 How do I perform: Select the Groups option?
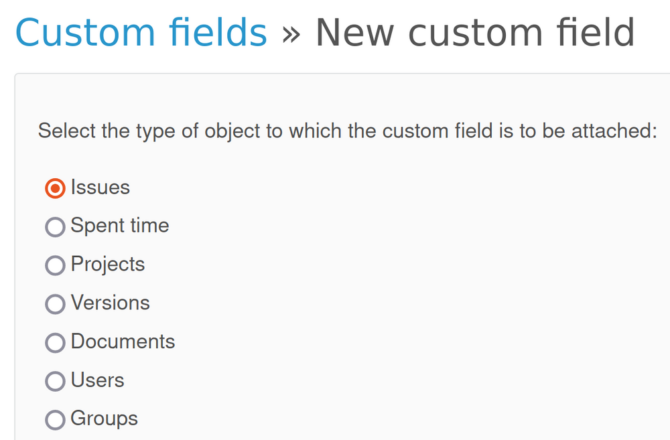(55, 419)
